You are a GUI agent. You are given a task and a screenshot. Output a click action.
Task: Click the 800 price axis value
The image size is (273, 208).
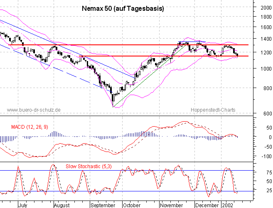(268, 88)
